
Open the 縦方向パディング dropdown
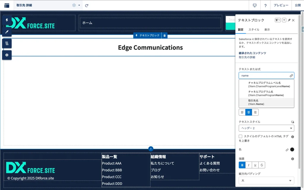point(266,180)
